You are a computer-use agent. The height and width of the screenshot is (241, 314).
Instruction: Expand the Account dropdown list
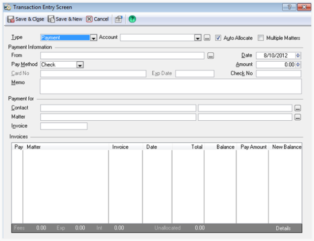pyautogui.click(x=198, y=38)
